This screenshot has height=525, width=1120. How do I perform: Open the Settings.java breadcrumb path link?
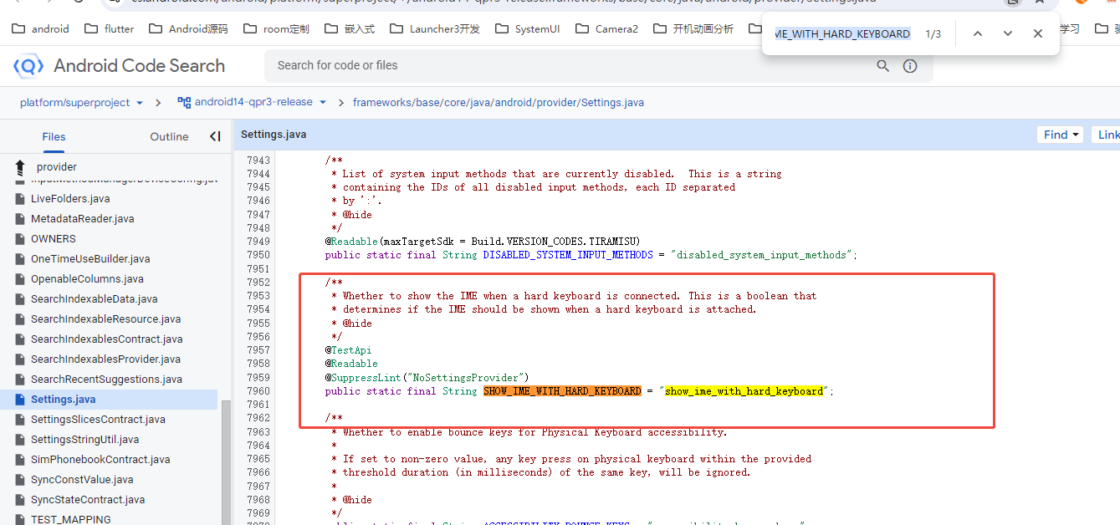click(499, 102)
